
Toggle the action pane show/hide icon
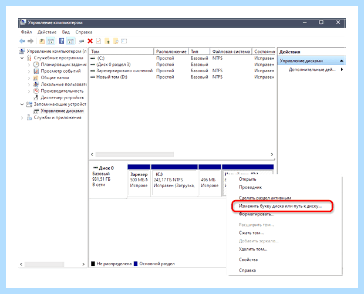tap(70, 41)
